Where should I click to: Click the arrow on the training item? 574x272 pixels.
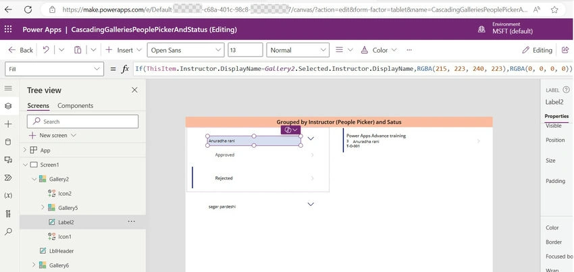click(479, 141)
